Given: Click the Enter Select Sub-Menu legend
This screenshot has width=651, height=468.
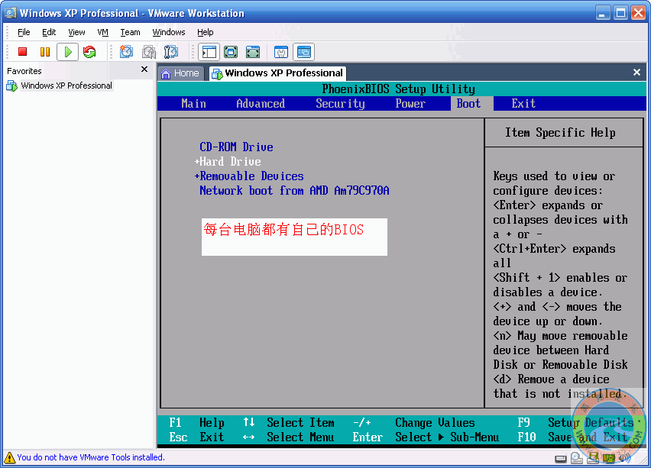Looking at the screenshot, I should (x=426, y=437).
